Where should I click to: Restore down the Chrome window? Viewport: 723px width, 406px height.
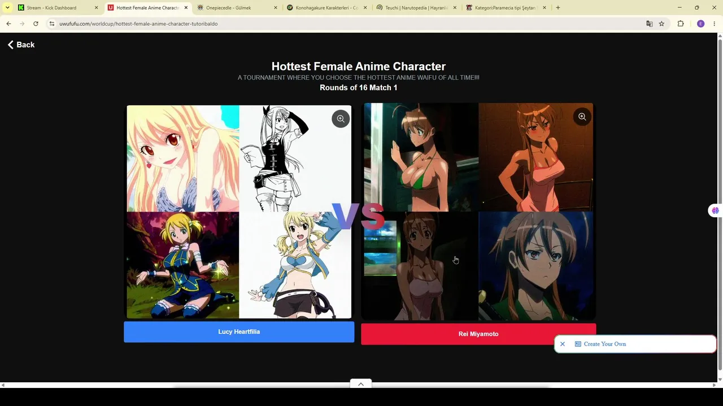697,8
